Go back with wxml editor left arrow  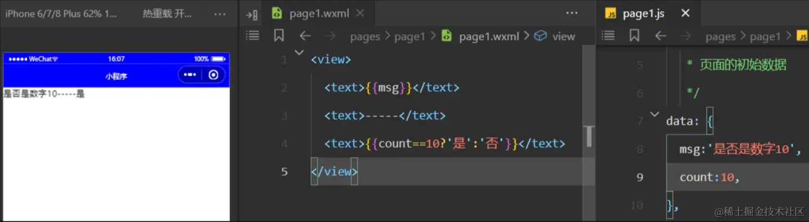pyautogui.click(x=305, y=36)
